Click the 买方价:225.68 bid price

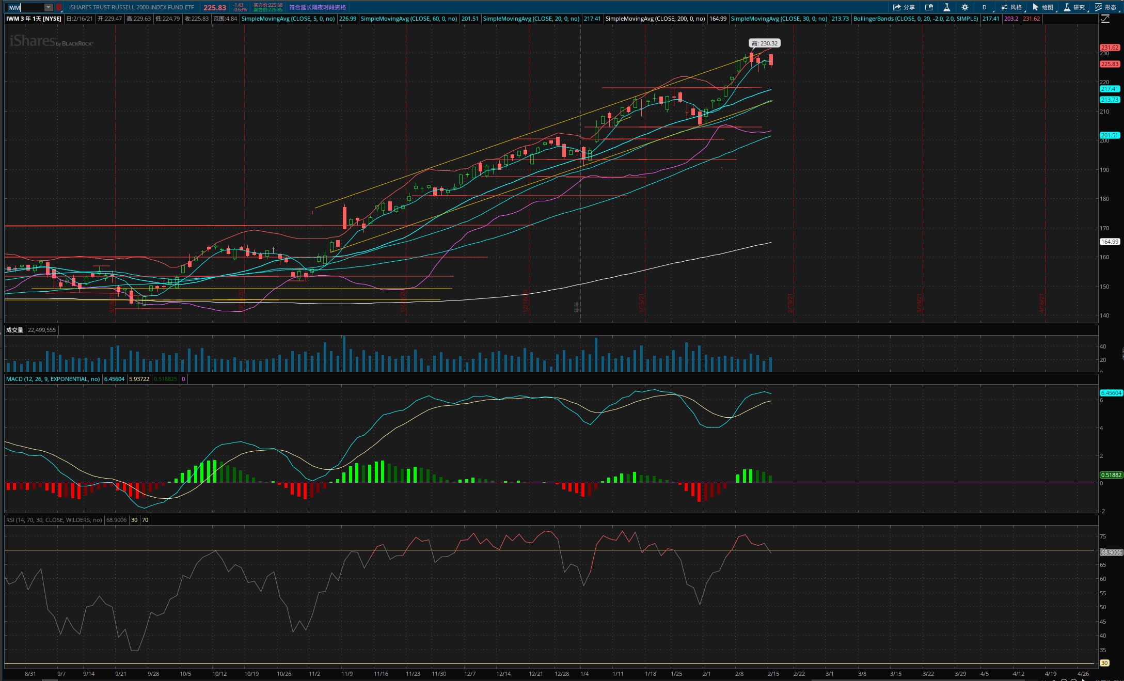point(268,5)
